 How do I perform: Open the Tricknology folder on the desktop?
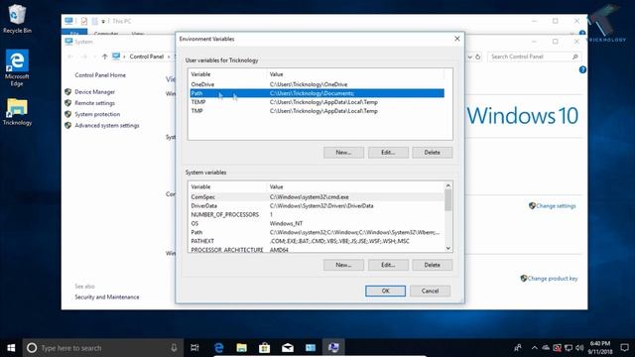click(17, 112)
